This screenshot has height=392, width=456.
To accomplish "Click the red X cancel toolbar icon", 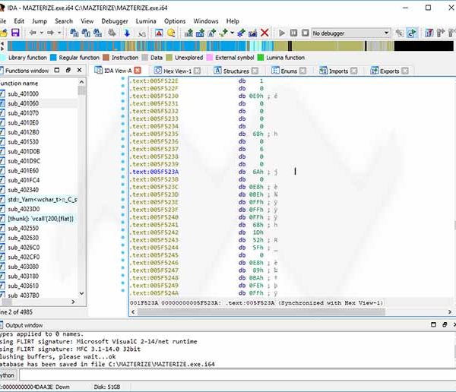I will [x=264, y=33].
